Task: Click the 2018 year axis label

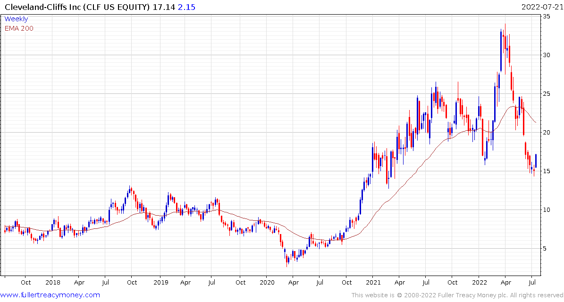Action: click(52, 283)
